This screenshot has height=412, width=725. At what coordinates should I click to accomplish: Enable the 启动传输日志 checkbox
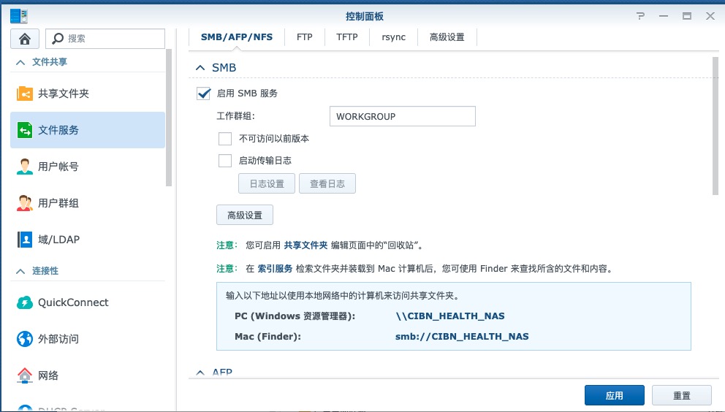click(225, 161)
